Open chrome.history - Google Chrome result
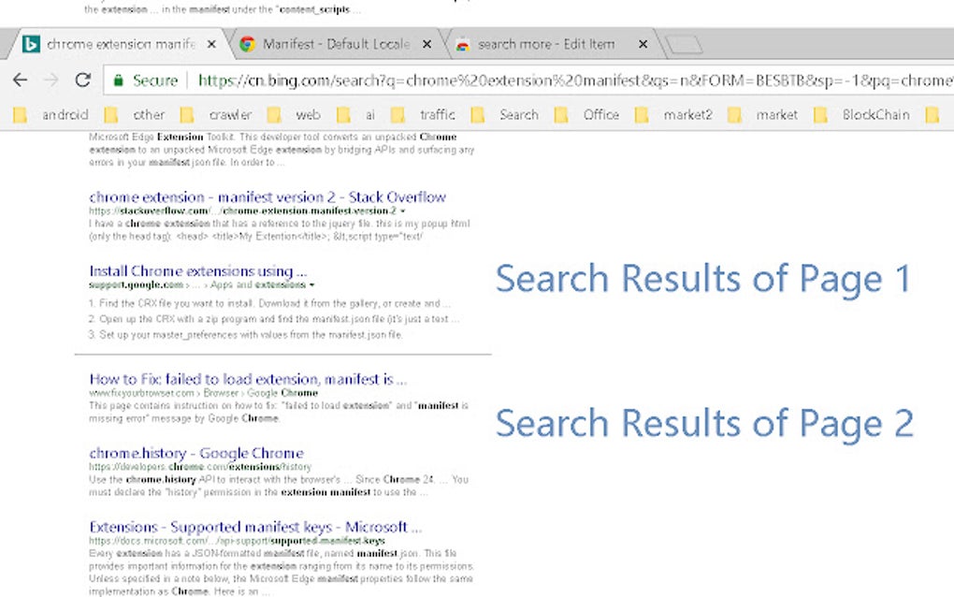 point(195,453)
